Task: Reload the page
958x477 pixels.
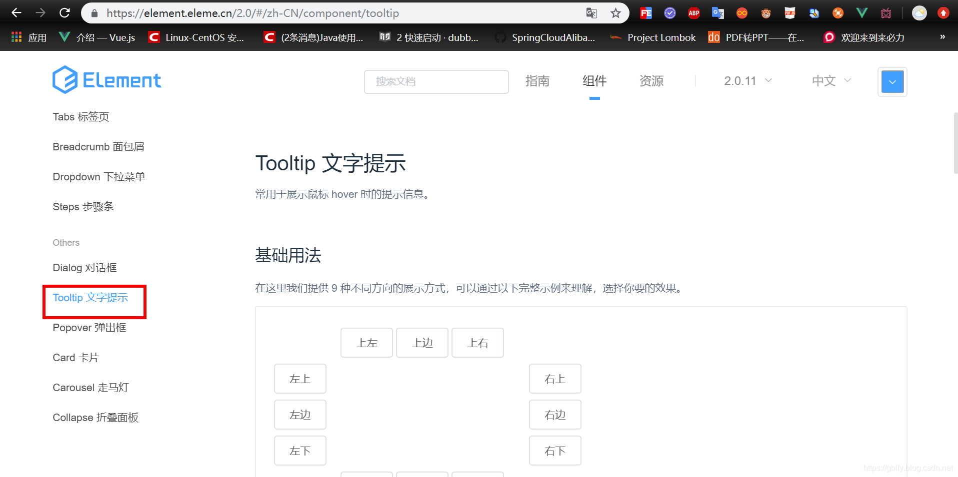Action: coord(64,13)
